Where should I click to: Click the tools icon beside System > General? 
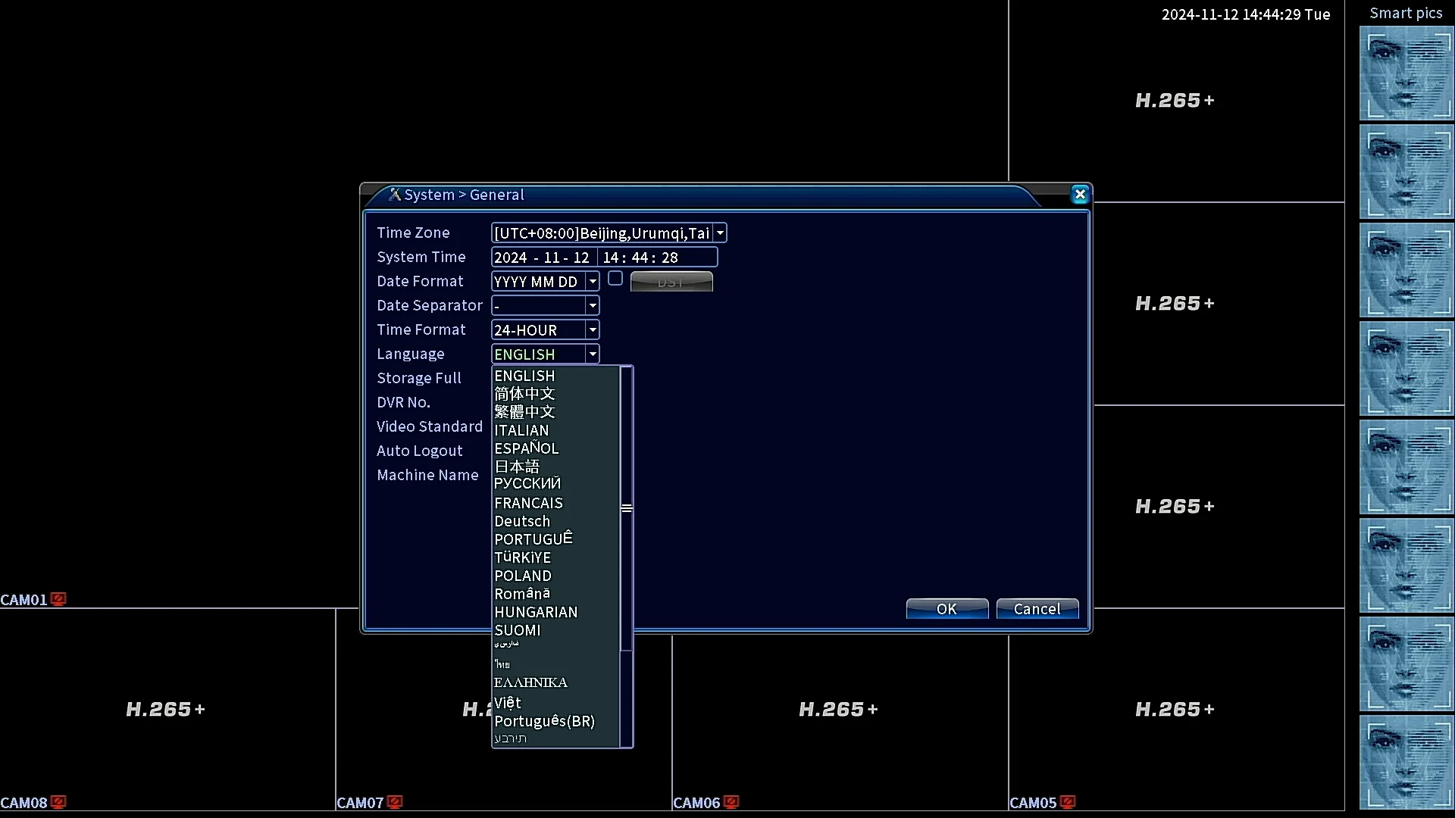[394, 195]
